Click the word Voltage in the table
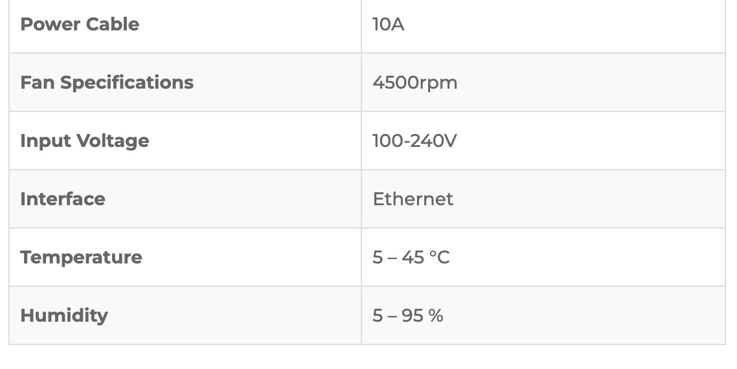 [x=113, y=141]
